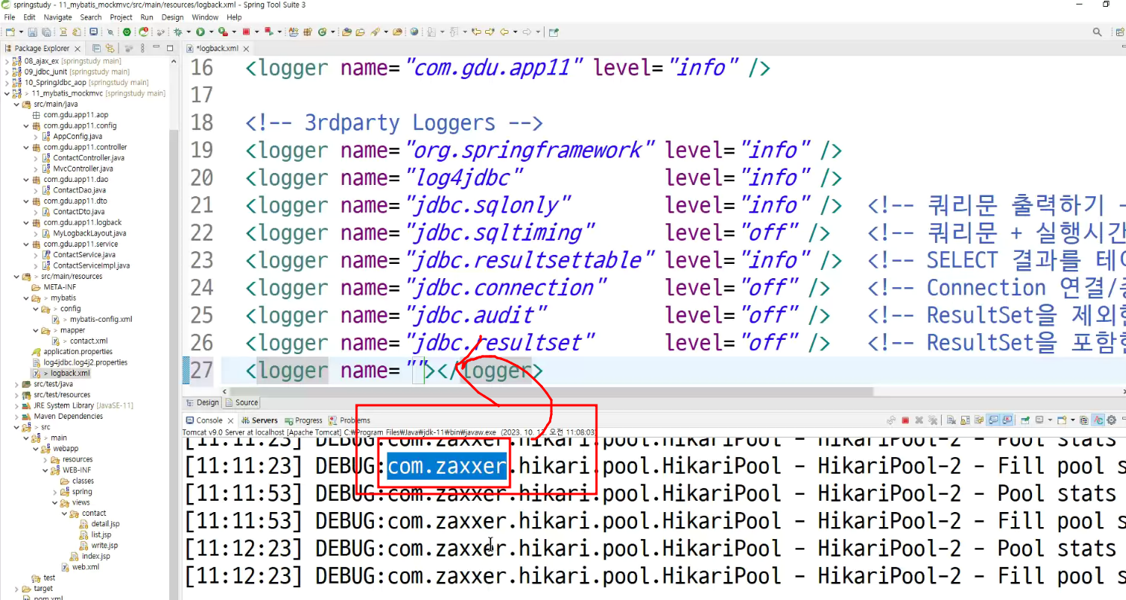
Task: Expand AppConfig.java tree node
Action: 36,136
